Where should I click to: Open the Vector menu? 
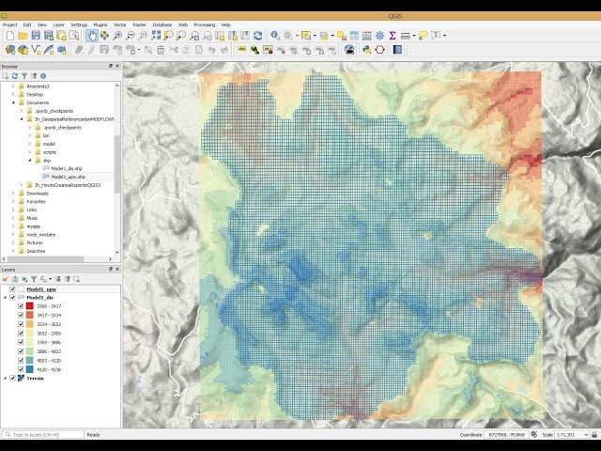(x=120, y=25)
